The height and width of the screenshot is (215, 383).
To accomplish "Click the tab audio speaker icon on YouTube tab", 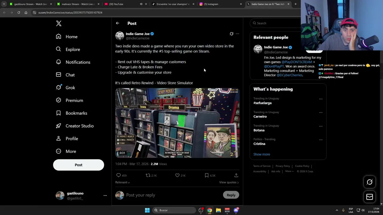I will point(141,4).
